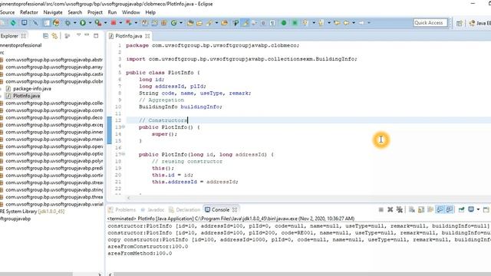Open Display Selected Console dropdown arrow
Viewport: 491px width, 276px height.
[478, 209]
